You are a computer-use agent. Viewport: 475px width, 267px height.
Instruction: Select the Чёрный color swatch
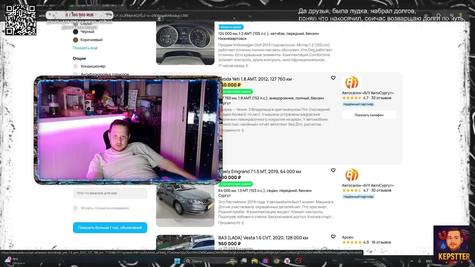[76, 32]
